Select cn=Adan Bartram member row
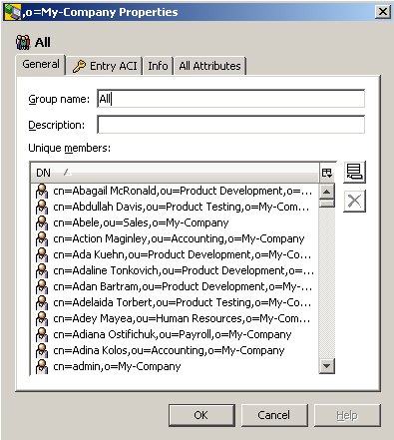394x440 pixels. pos(175,286)
